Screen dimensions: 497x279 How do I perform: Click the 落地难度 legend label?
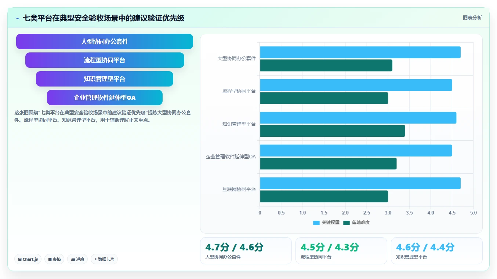coord(361,223)
